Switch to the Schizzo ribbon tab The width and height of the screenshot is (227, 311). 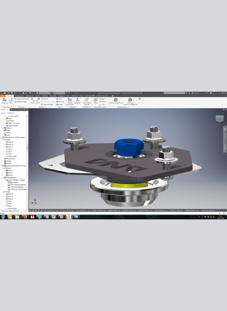[x=38, y=96]
